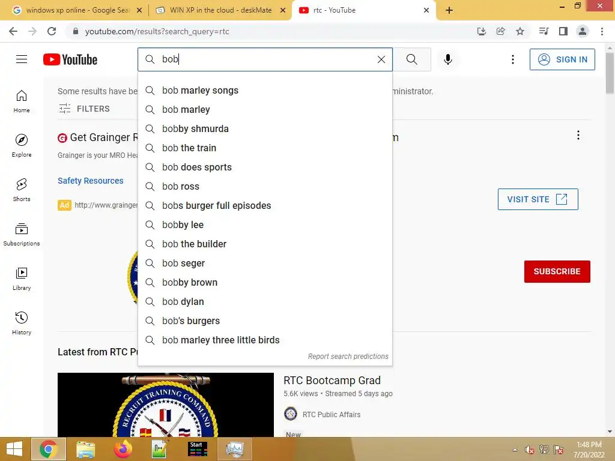Choose suggestion bobby lee

tap(265, 224)
